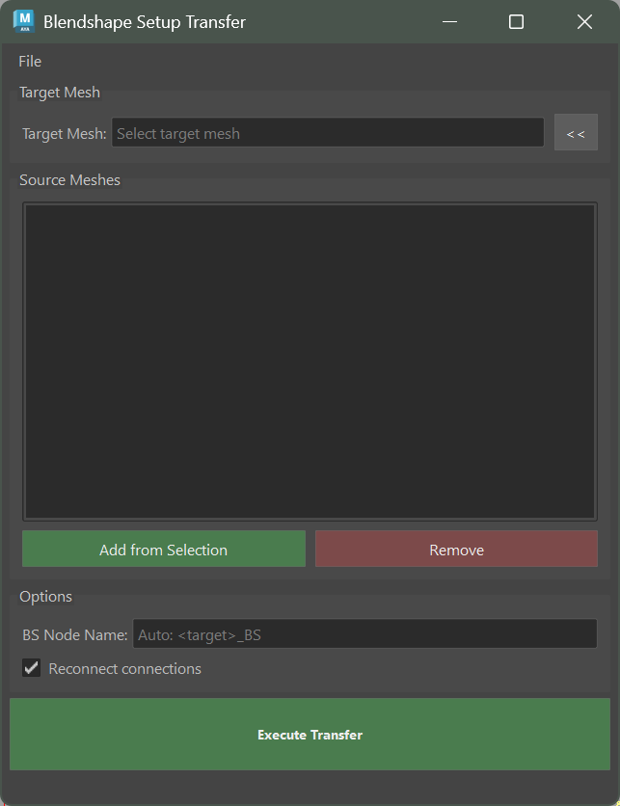Click the Source Meshes group heading
Screen dimensions: 620x806
tap(69, 180)
